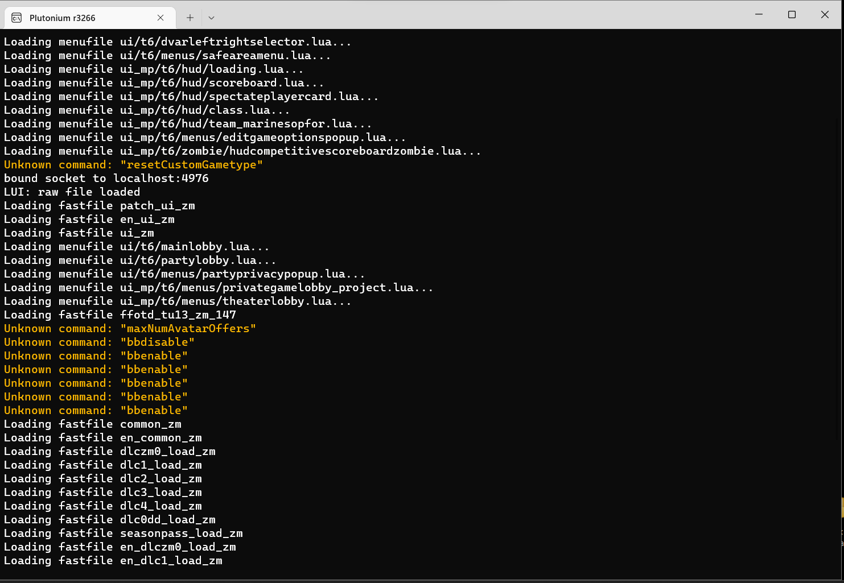Maximize the terminal window

coord(792,14)
